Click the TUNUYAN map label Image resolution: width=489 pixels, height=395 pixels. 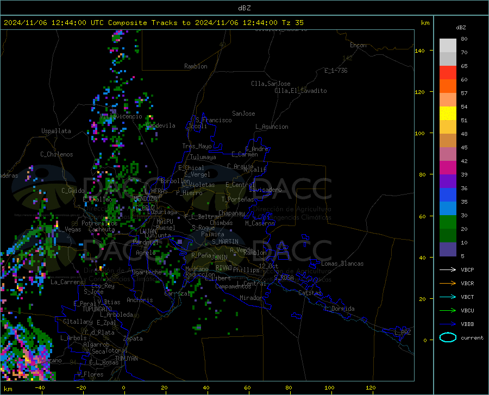126,359
